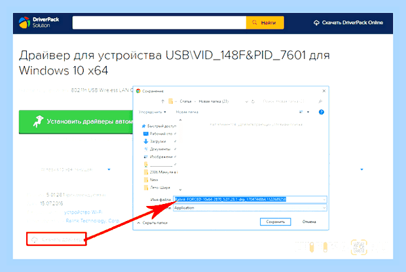
Task: Click the navigation pane scroll-up arrow
Action: click(x=180, y=120)
